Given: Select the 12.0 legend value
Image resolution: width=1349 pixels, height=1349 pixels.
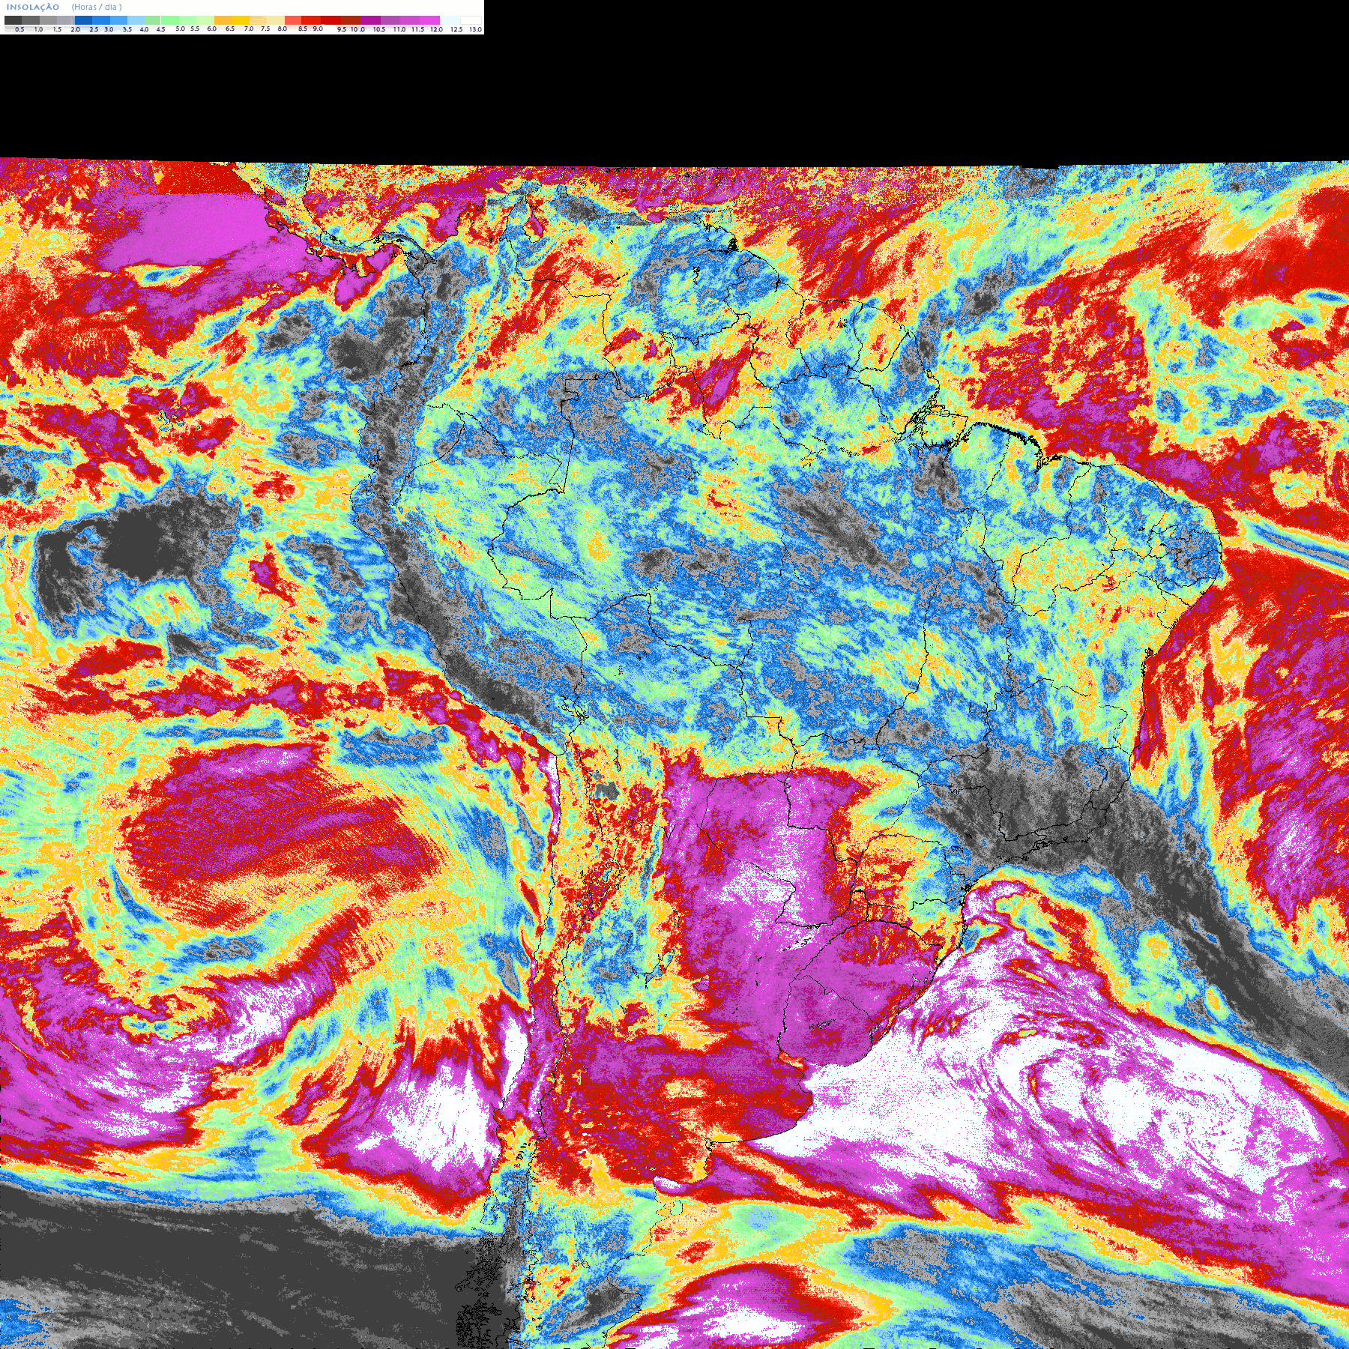Looking at the screenshot, I should 436,29.
